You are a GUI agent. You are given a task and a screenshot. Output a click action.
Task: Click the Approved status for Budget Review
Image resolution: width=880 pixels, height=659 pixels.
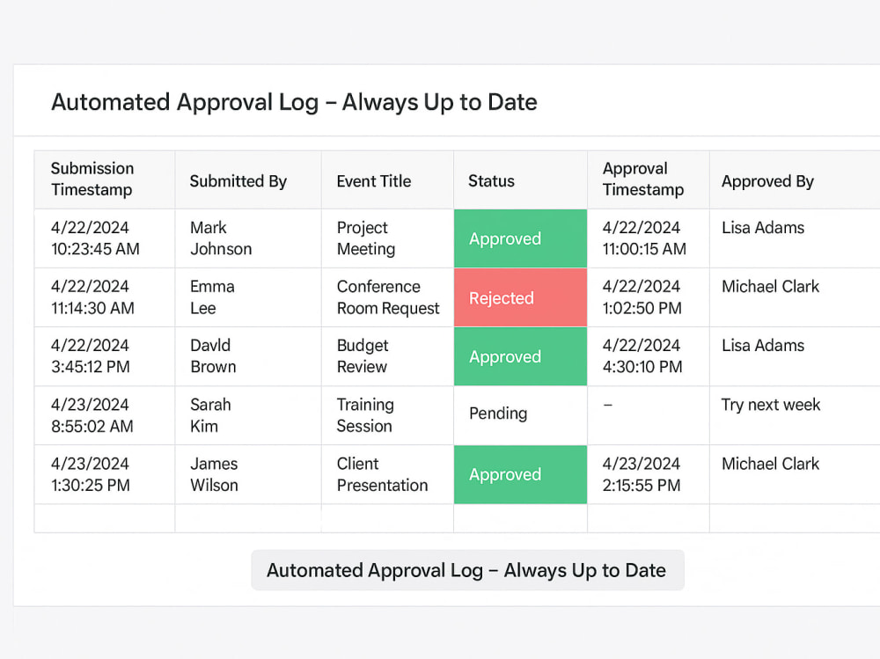coord(520,356)
